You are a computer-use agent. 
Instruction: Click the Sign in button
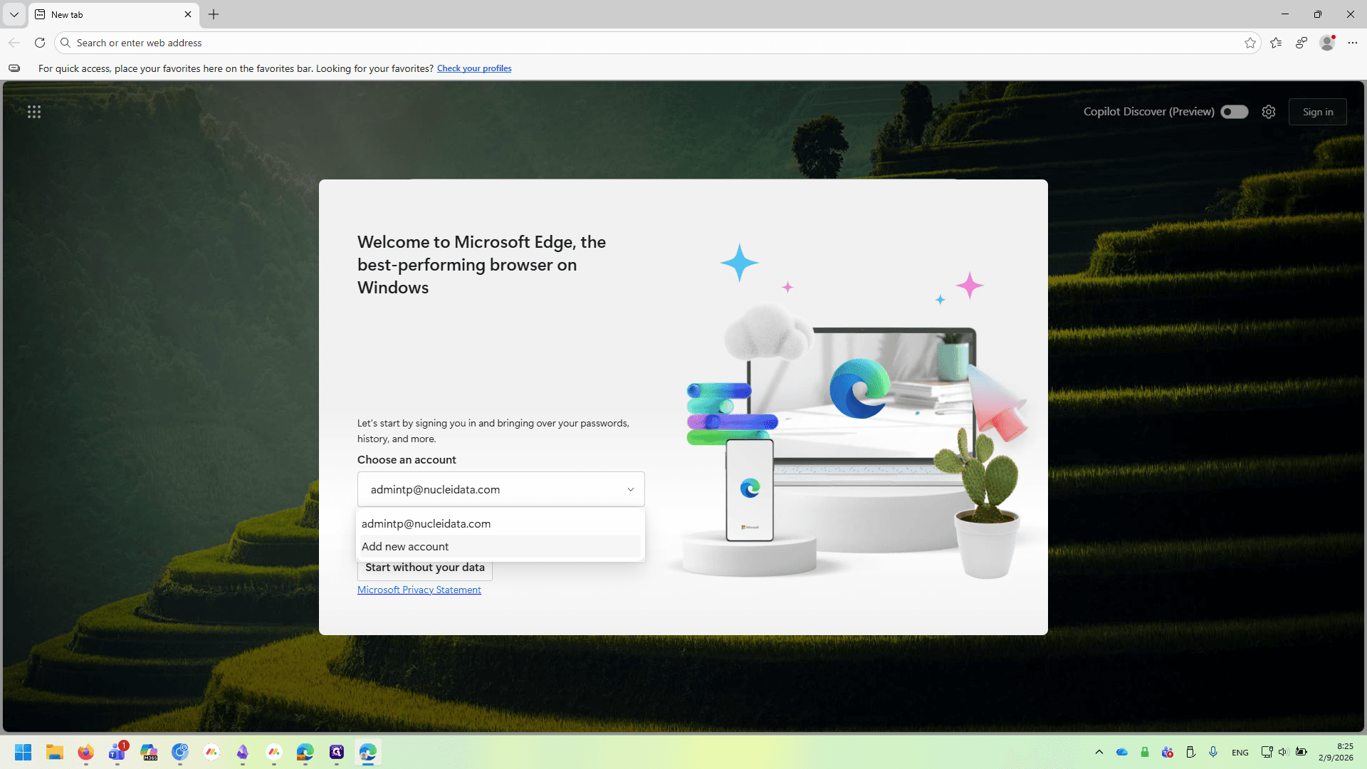(x=1318, y=112)
